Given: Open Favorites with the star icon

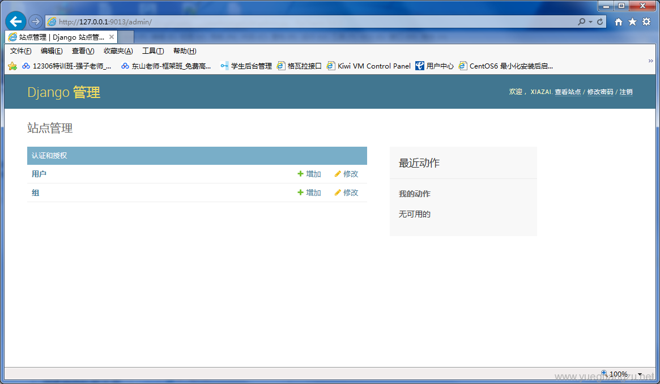Looking at the screenshot, I should tap(632, 22).
